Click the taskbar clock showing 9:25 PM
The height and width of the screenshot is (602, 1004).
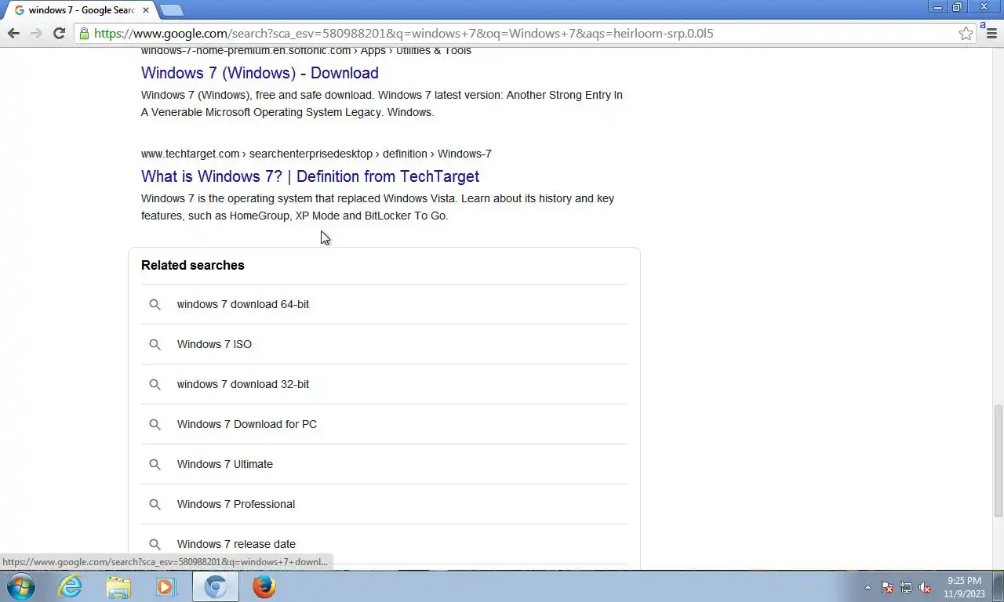point(964,587)
